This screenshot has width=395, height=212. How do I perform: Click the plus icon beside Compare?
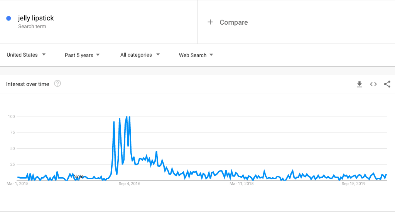(210, 22)
